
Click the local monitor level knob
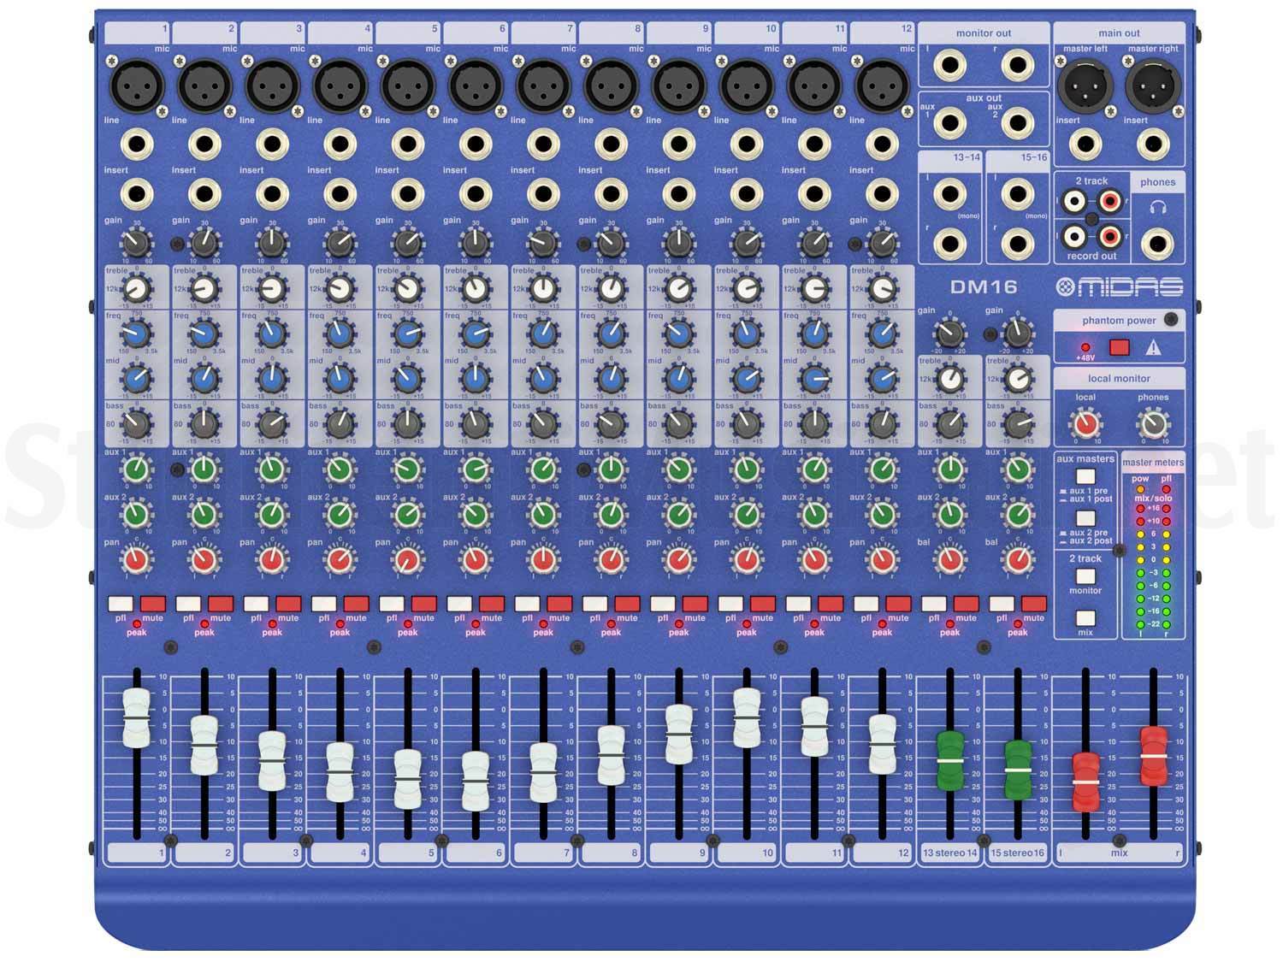click(x=1086, y=422)
